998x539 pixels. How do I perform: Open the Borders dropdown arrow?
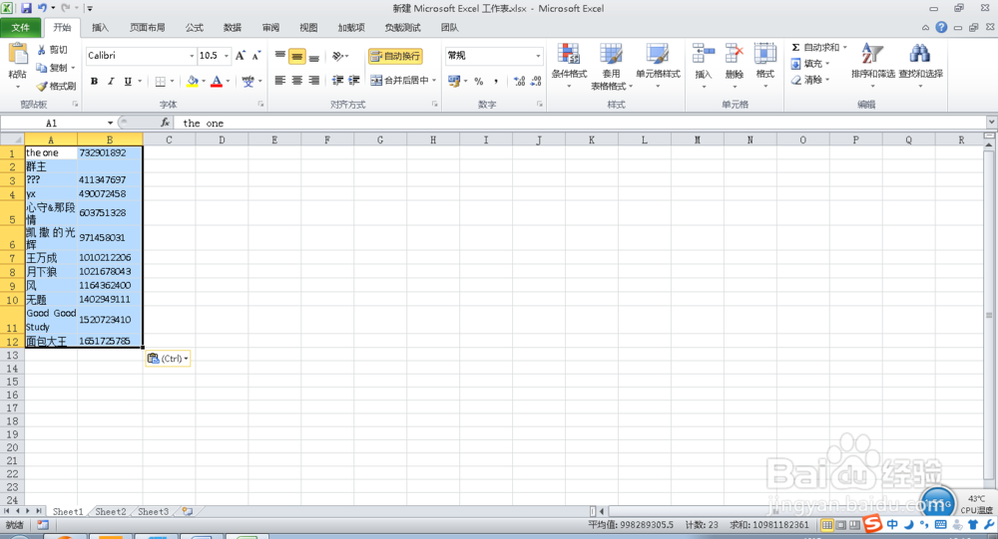point(172,82)
